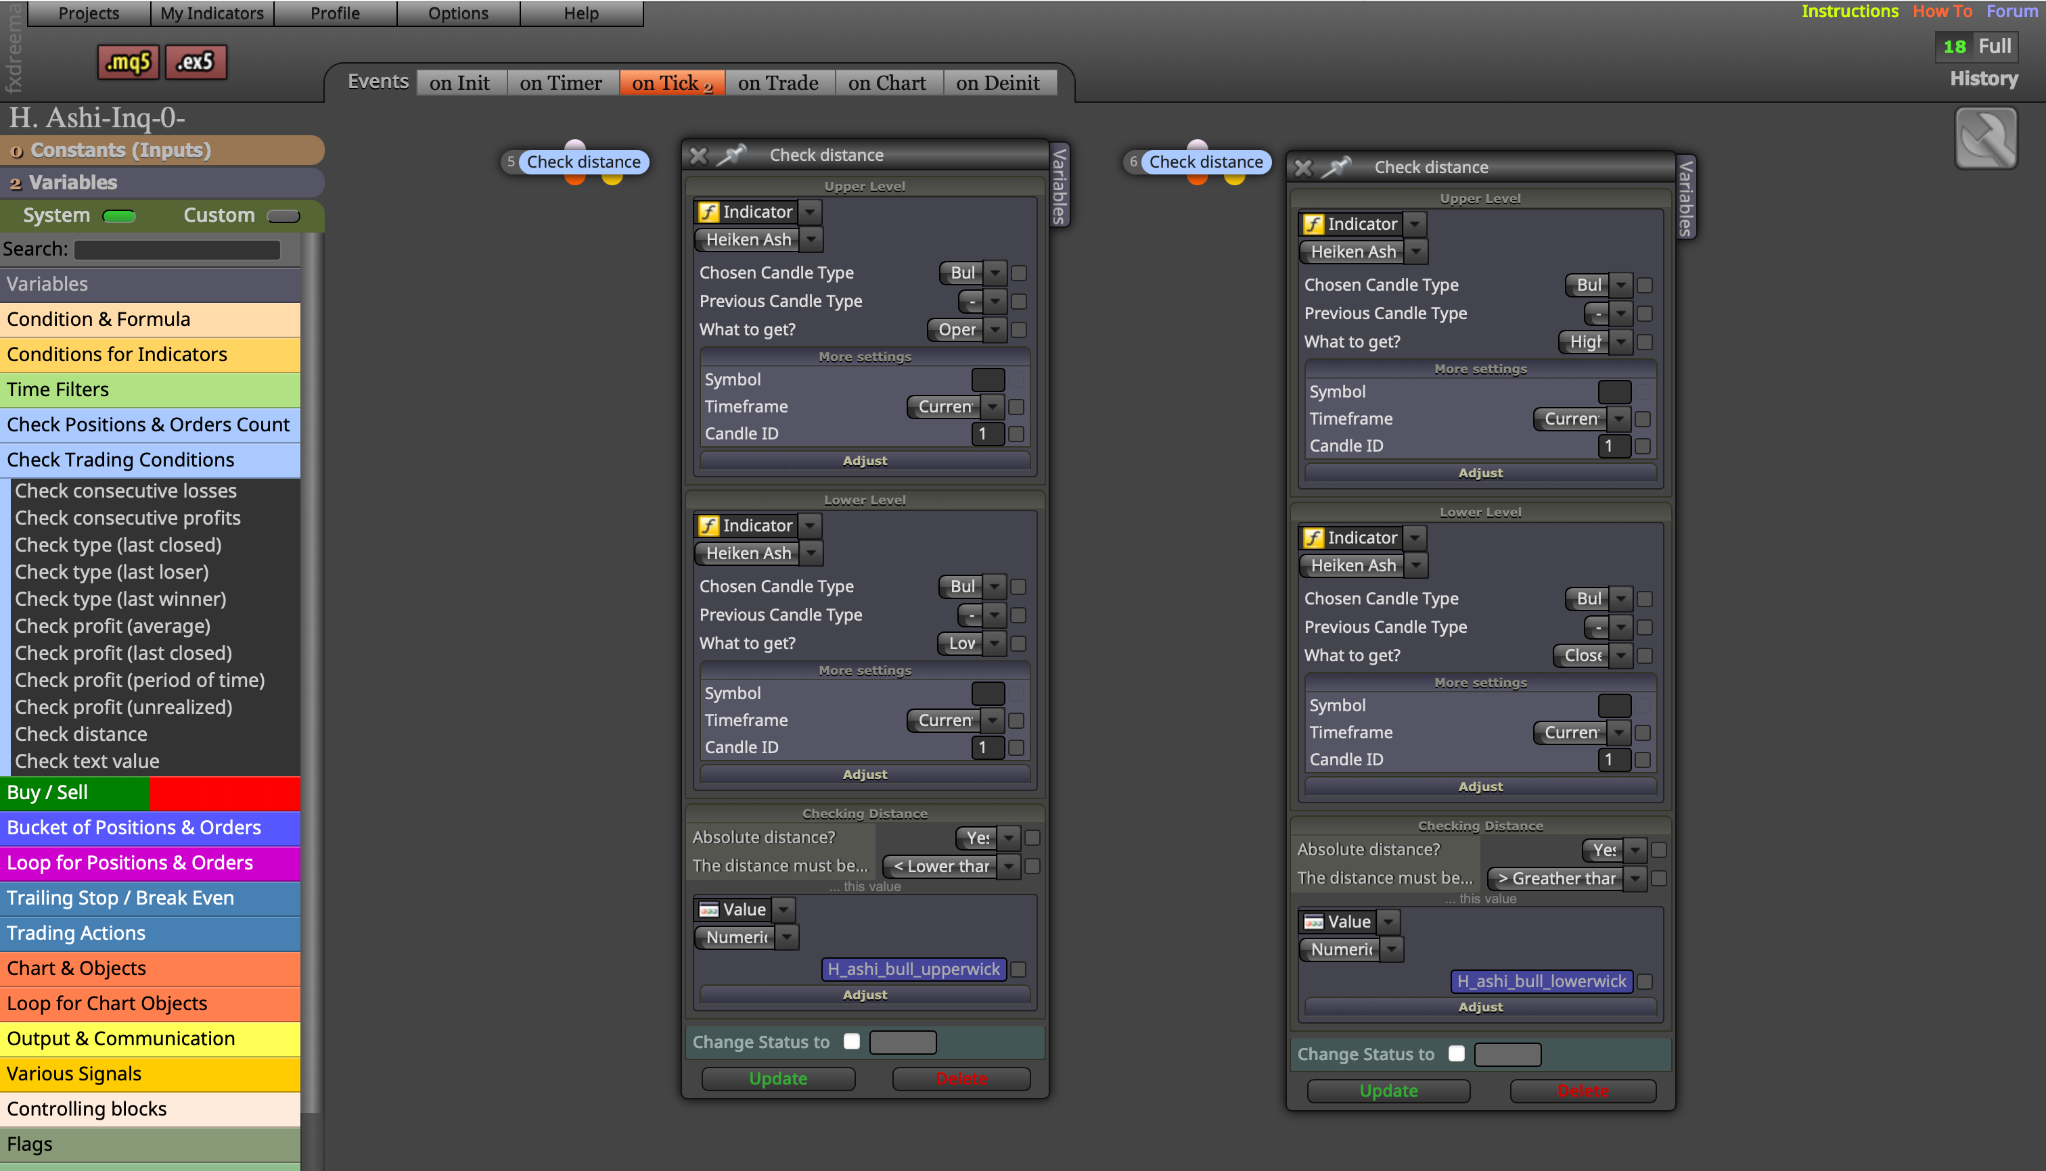Switch to the on Trade event tab
Viewport: 2046px width, 1171px height.
click(777, 83)
